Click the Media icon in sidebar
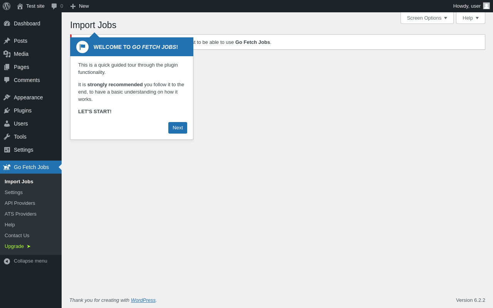This screenshot has width=493, height=308. click(7, 54)
